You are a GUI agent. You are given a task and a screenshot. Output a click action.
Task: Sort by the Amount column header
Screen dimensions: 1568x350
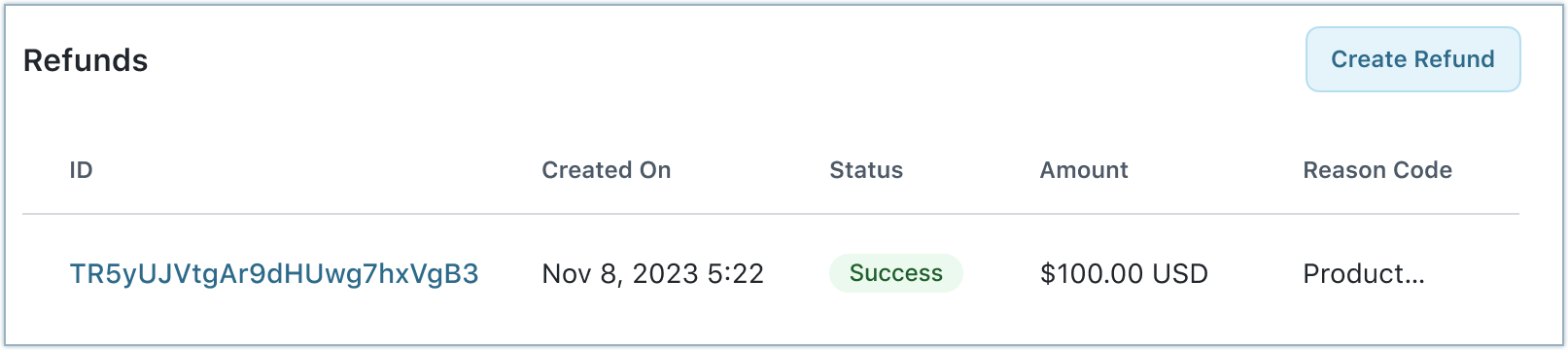pyautogui.click(x=1084, y=170)
